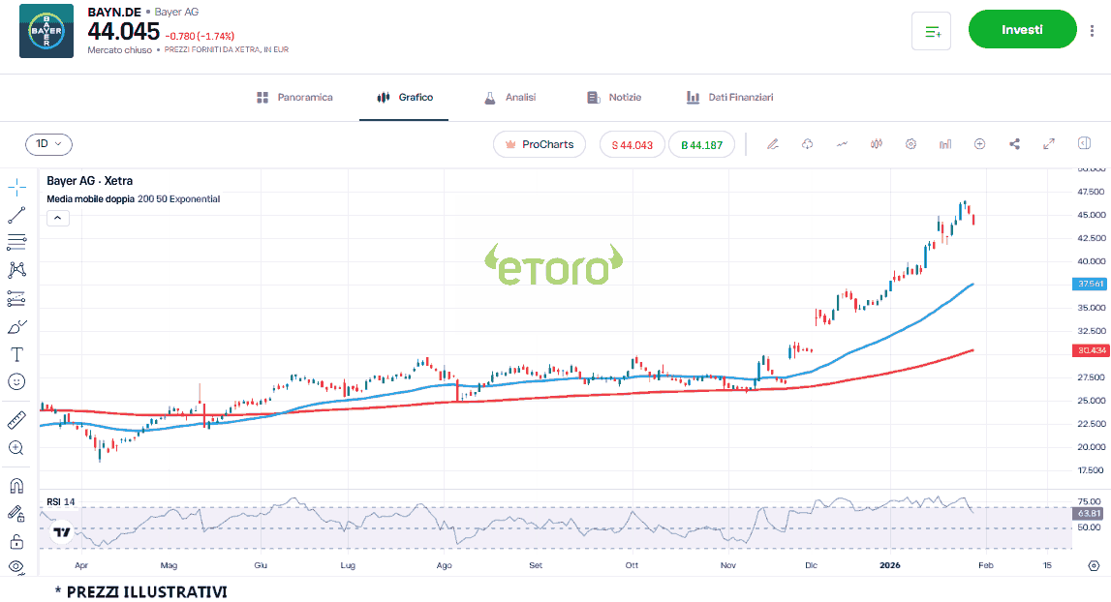Toggle magnet snap mode
Image resolution: width=1111 pixels, height=602 pixels.
[16, 486]
